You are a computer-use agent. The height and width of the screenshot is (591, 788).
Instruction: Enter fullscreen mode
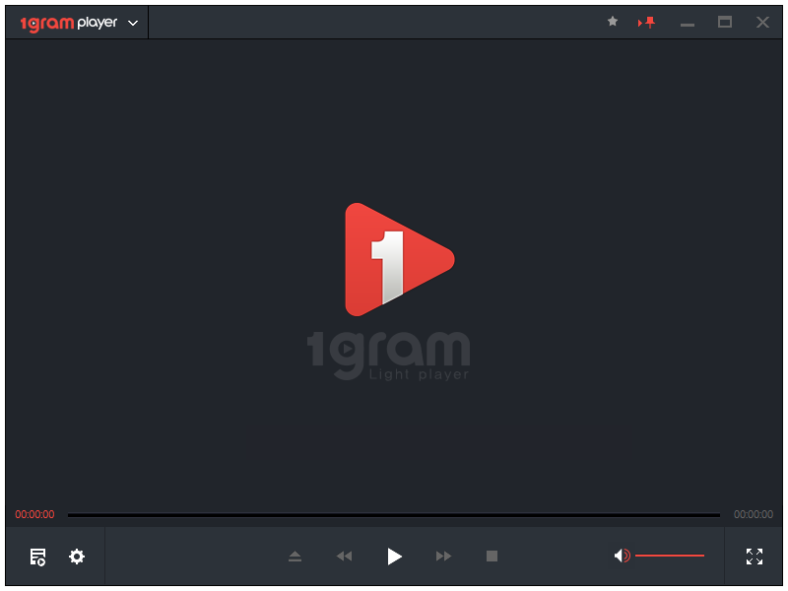755,557
